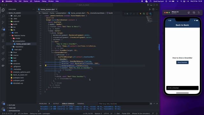The image size is (204, 115).
Task: Pause the debug session
Action: pyautogui.click(x=127, y=14)
